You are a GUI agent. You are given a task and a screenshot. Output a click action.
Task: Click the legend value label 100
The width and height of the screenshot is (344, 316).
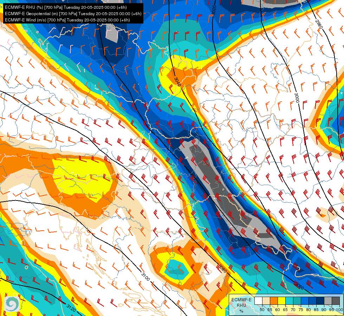pyautogui.click(x=339, y=310)
